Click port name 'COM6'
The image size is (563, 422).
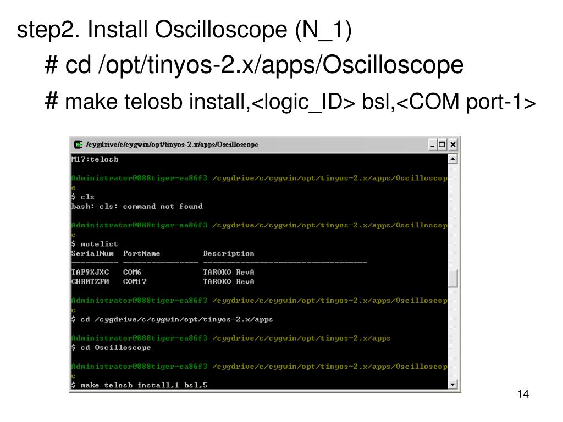click(132, 272)
